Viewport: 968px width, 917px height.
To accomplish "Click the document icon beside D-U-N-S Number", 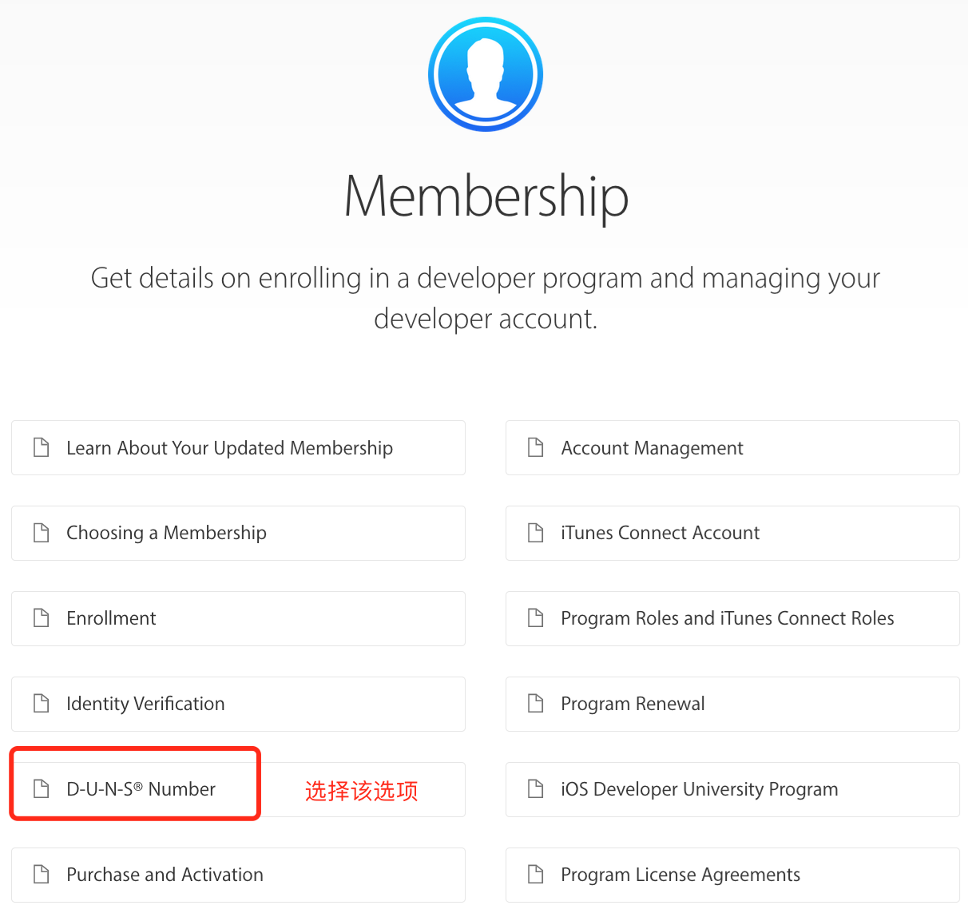I will [x=42, y=789].
